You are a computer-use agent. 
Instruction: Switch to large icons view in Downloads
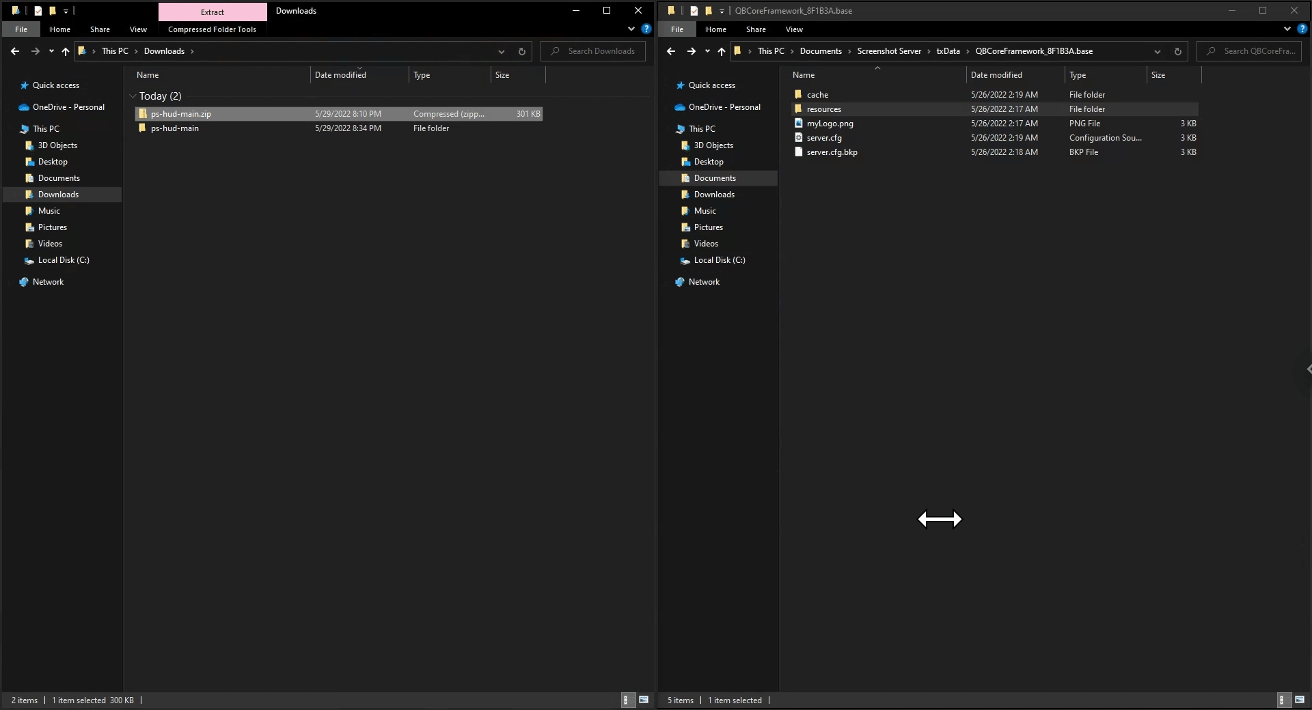pos(644,700)
